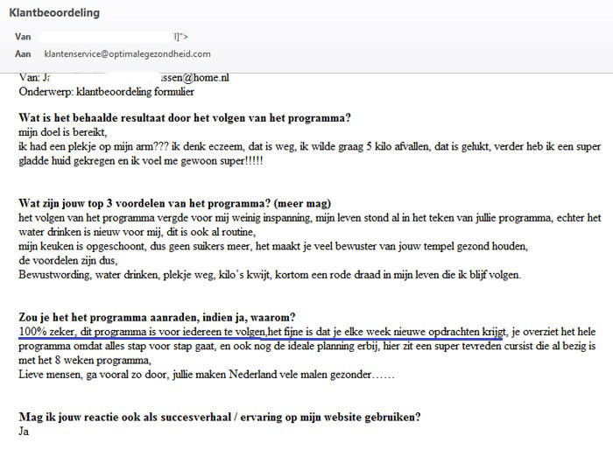The height and width of the screenshot is (450, 613).
Task: Click the line starting 'water drinken is nieuw voor mij'
Action: point(137,232)
